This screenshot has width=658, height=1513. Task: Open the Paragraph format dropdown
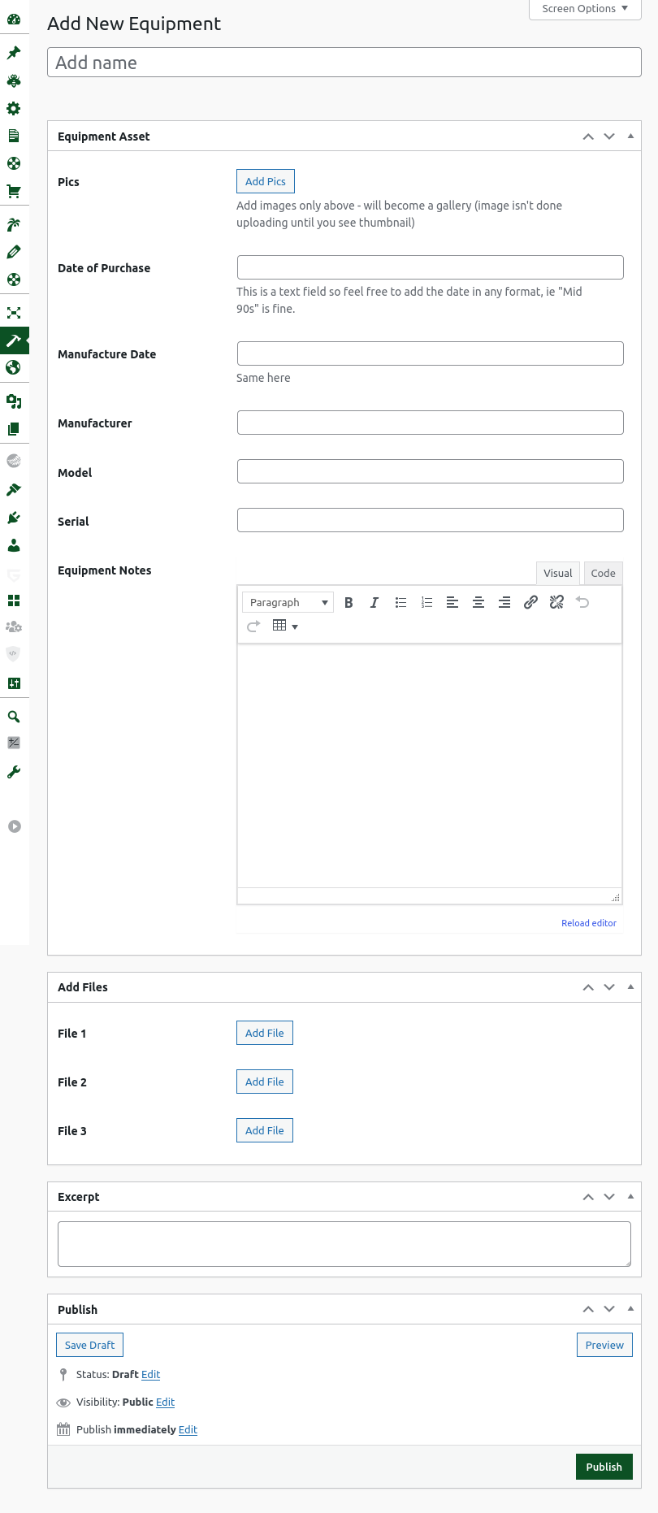[x=288, y=602]
